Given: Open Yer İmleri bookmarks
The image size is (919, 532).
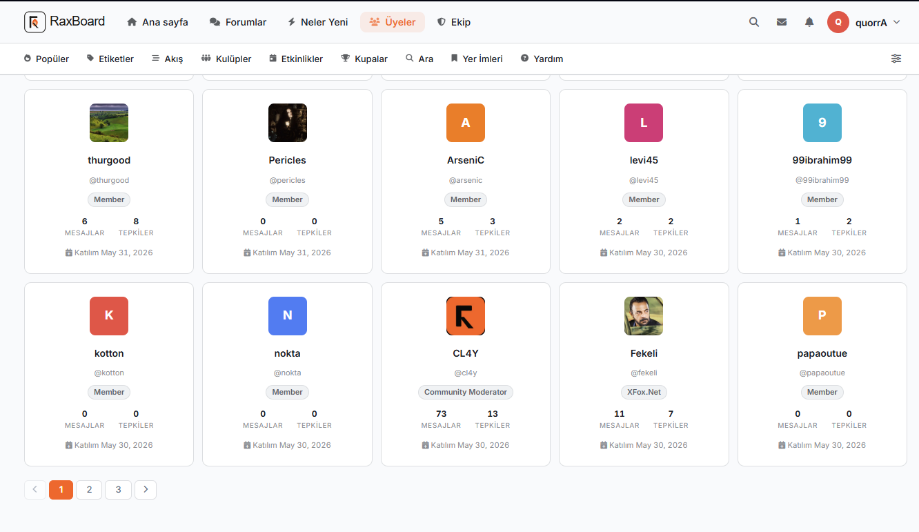Looking at the screenshot, I should (477, 59).
